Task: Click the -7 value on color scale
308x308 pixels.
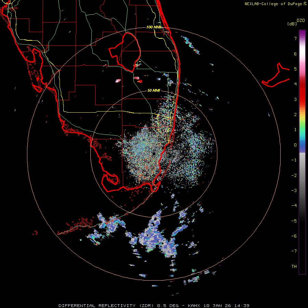Action: (x=294, y=251)
